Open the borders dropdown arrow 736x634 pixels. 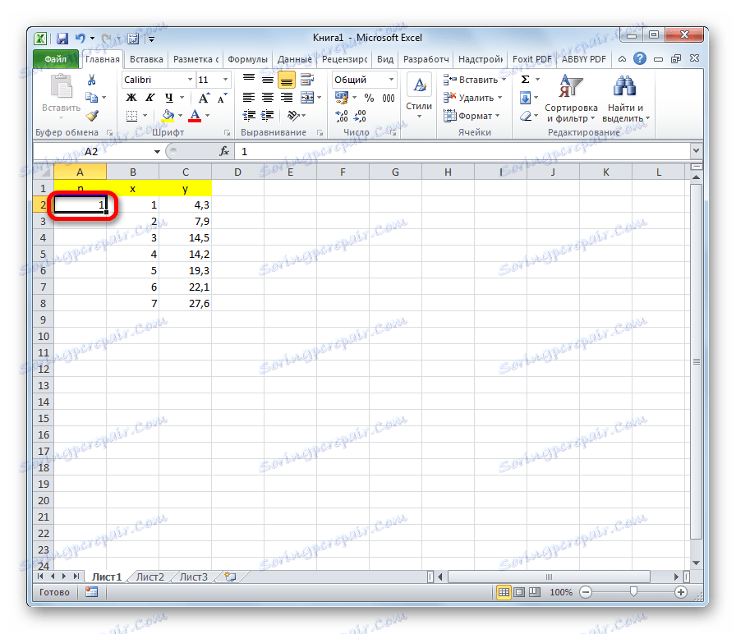(x=145, y=116)
